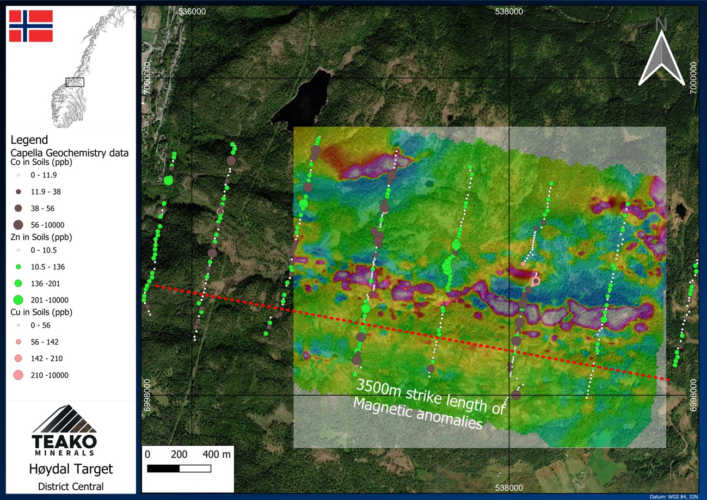Click the scale bar's black segment
Viewport: 707px width, 500px height.
[163, 468]
